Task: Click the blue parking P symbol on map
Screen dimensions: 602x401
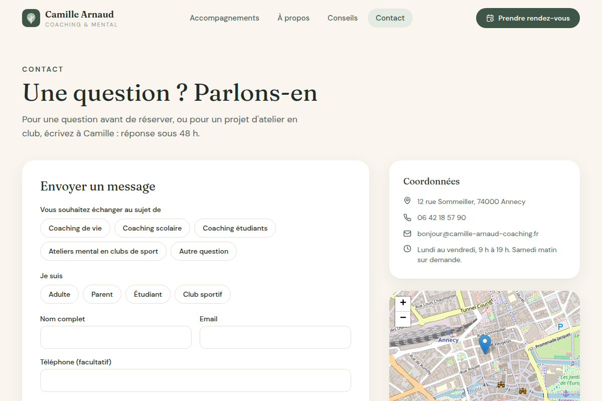Action: pos(560,327)
